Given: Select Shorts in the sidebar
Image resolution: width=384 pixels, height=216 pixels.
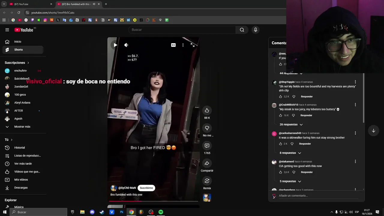Looking at the screenshot, I should coord(23,49).
